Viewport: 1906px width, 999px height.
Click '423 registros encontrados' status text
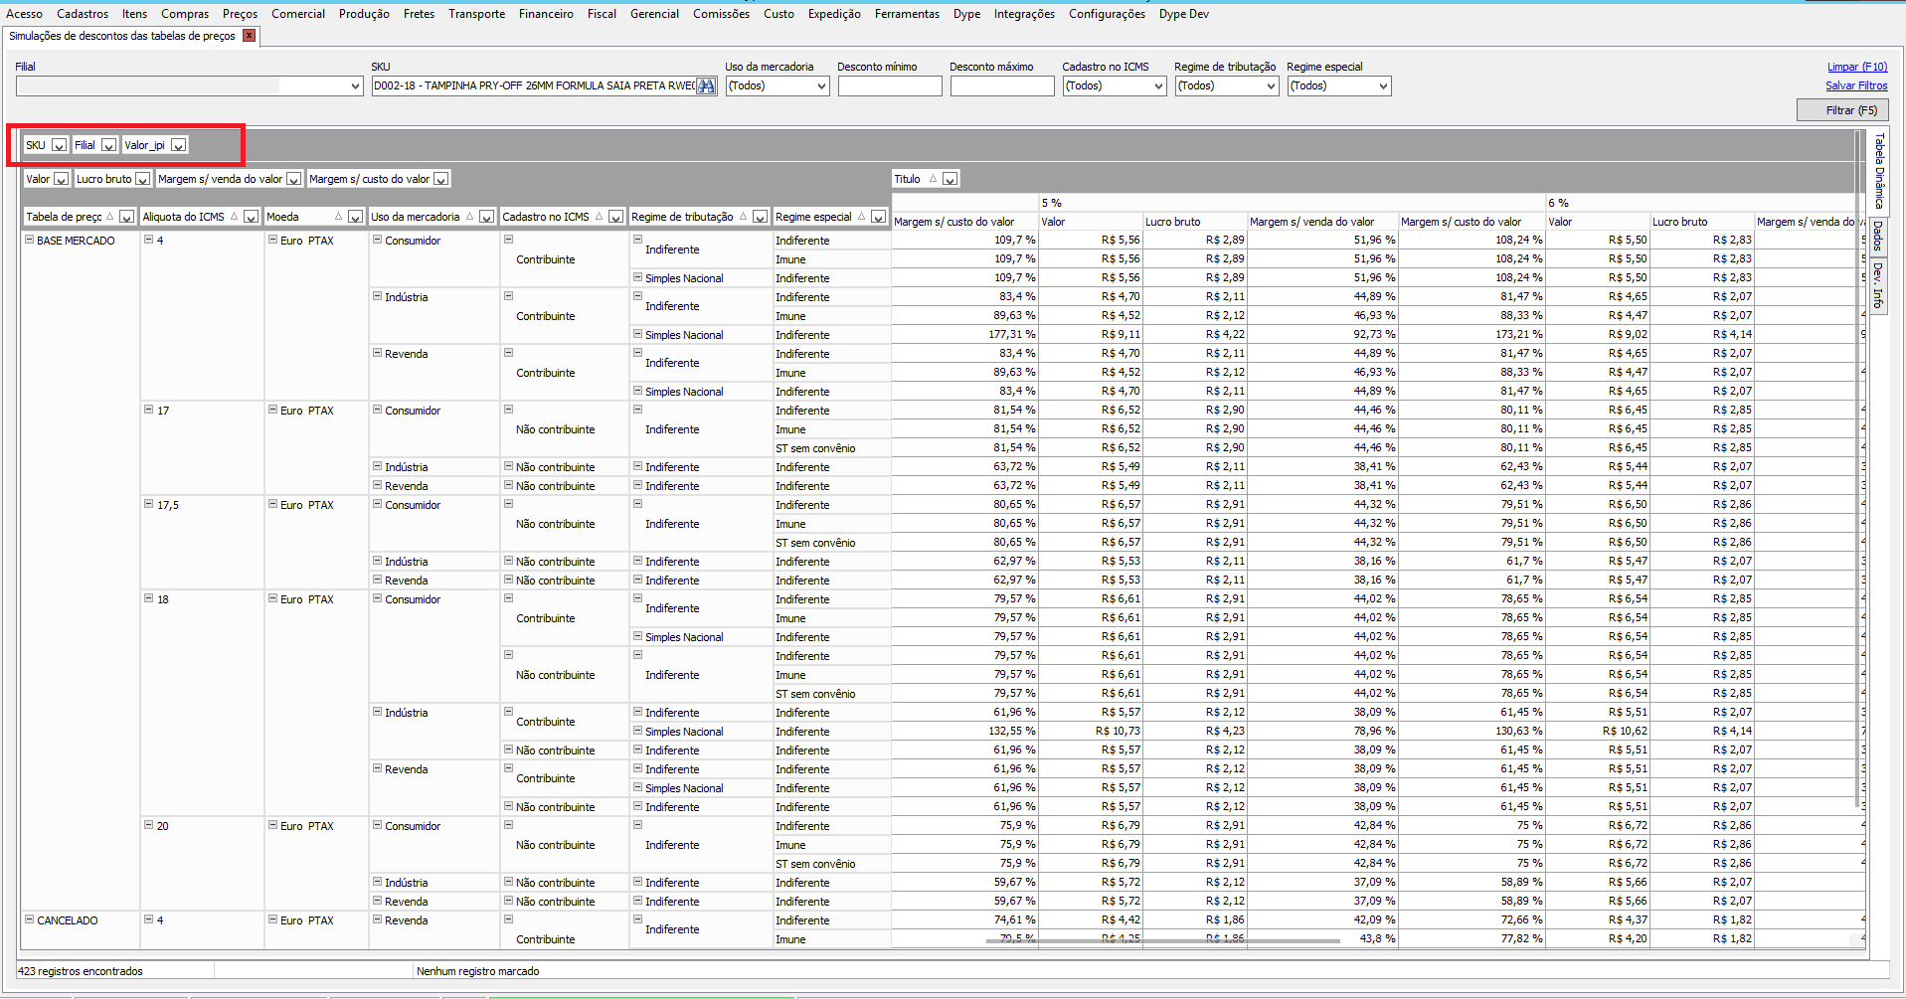pyautogui.click(x=81, y=971)
